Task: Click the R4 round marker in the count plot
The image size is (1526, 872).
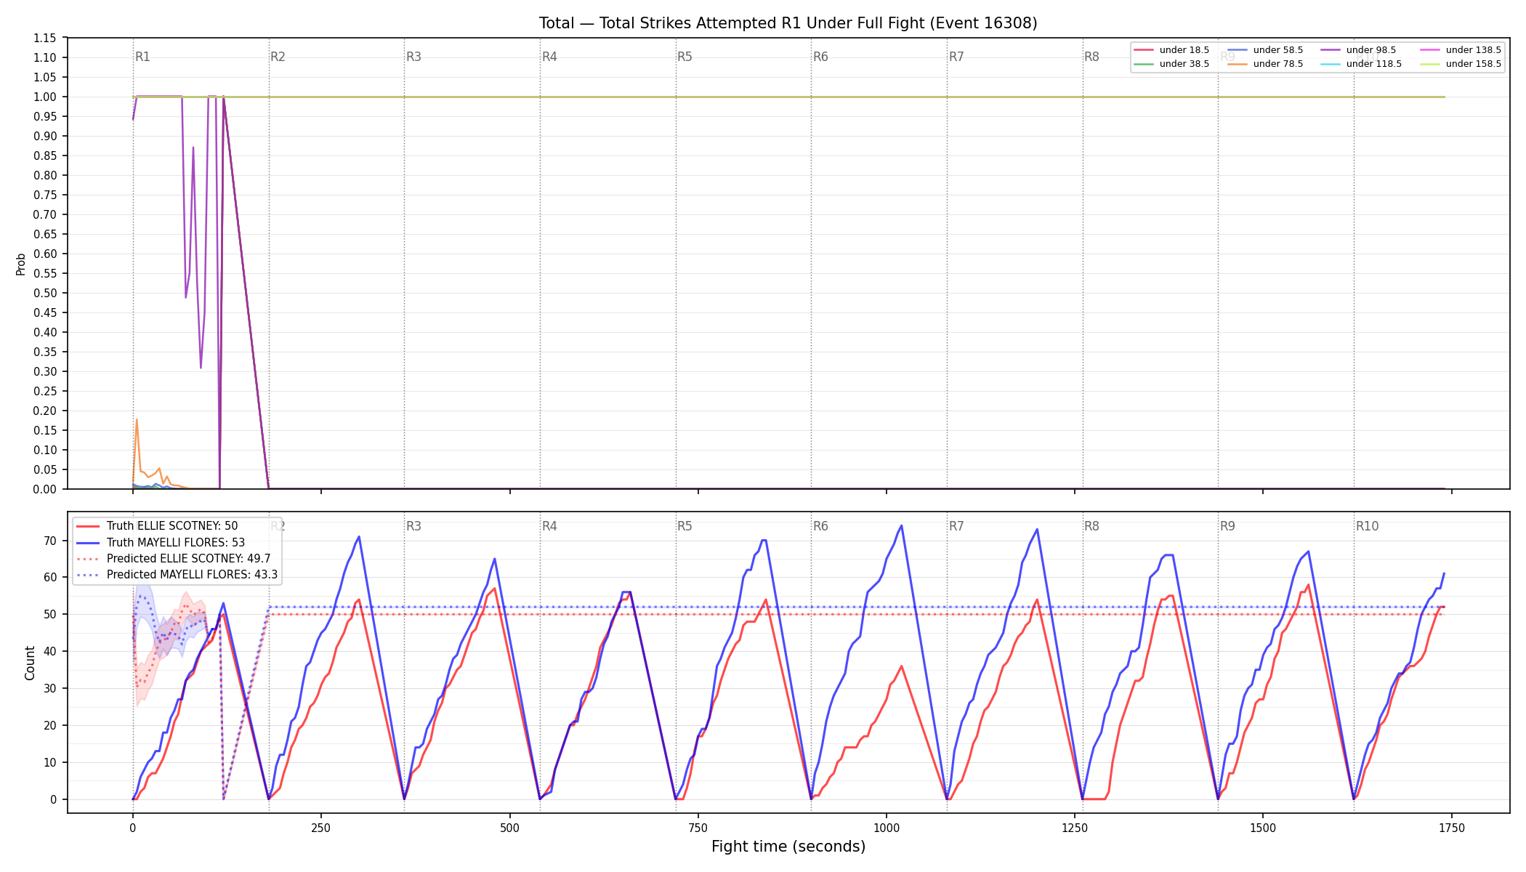Action: point(549,526)
